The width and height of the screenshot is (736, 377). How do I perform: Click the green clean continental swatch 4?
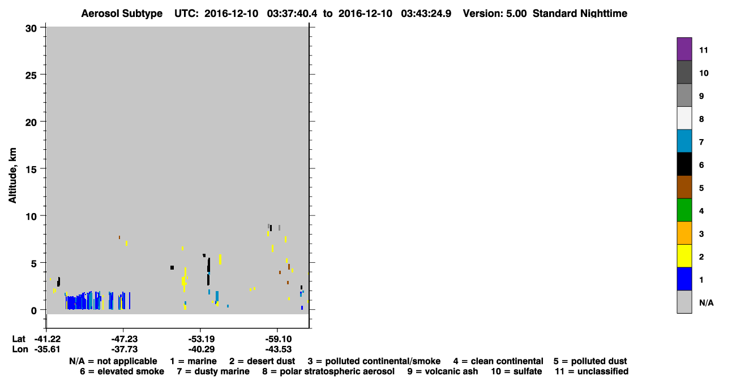684,210
